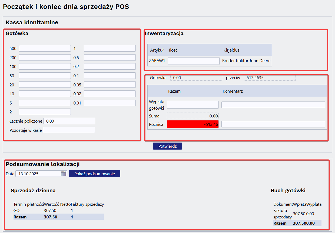Select the 0.5 coin count field
The image size is (335, 233).
click(110, 58)
